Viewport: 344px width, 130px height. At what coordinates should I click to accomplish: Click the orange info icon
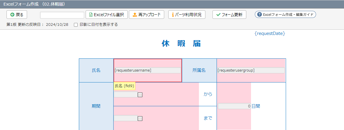click(x=173, y=15)
